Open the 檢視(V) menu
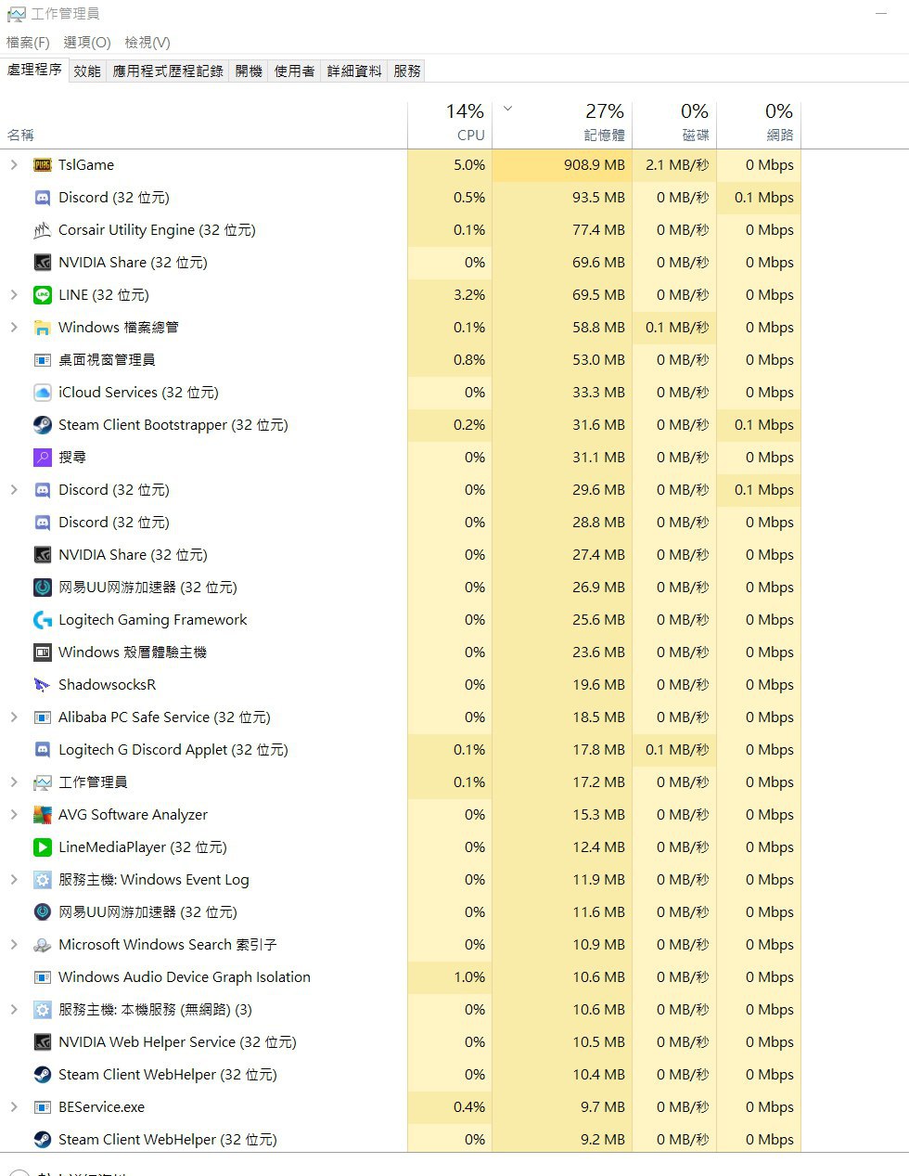909x1176 pixels. [147, 43]
